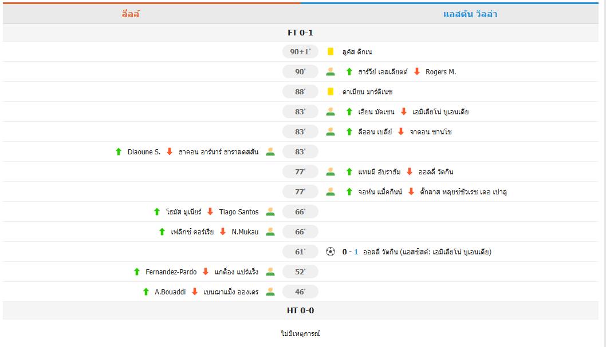Click the 61' goal minute marker
Screen dimensions: 606x347
300,252
